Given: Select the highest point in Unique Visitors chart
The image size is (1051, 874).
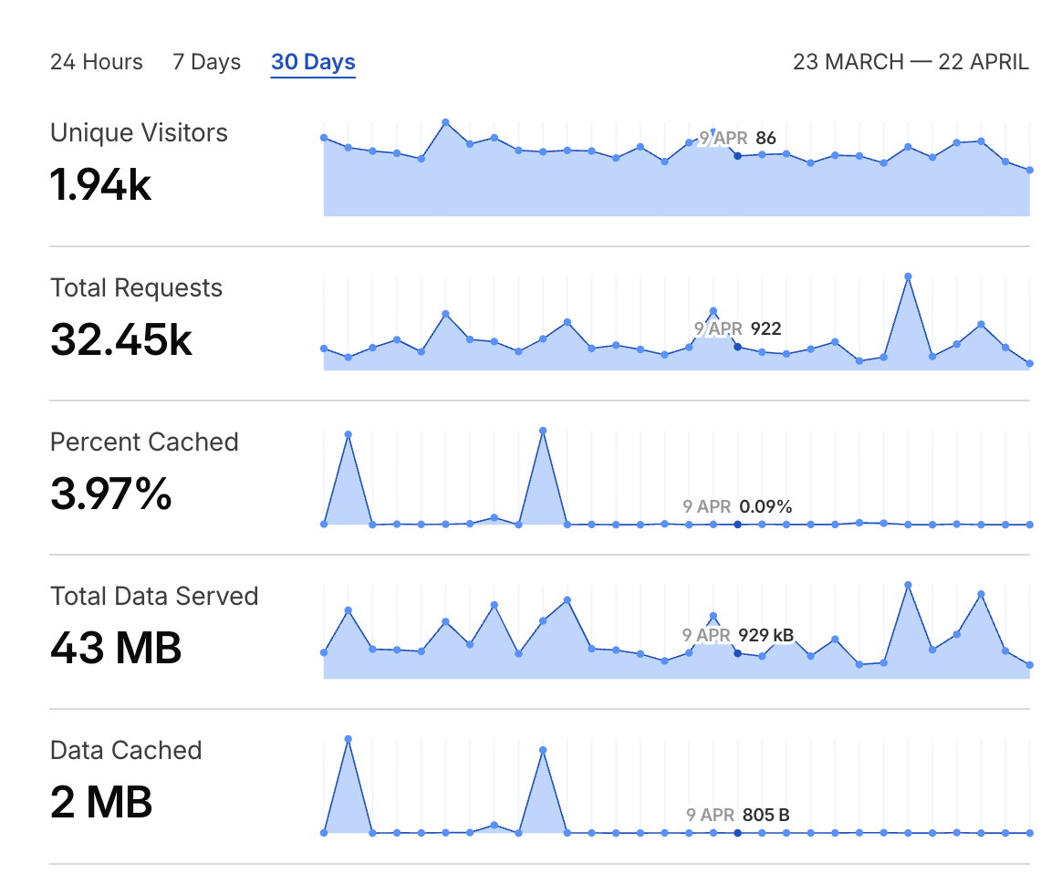Looking at the screenshot, I should coord(445,121).
